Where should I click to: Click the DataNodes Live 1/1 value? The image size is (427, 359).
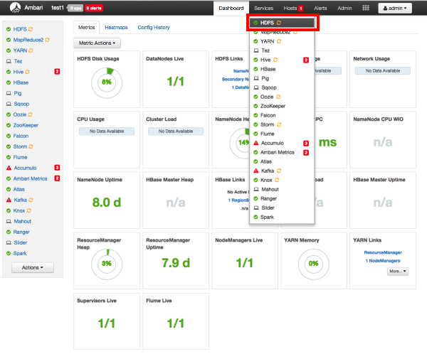click(176, 81)
